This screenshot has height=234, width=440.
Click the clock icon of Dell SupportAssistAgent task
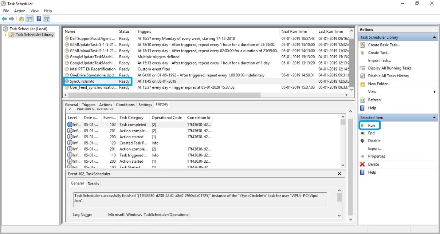coord(67,38)
